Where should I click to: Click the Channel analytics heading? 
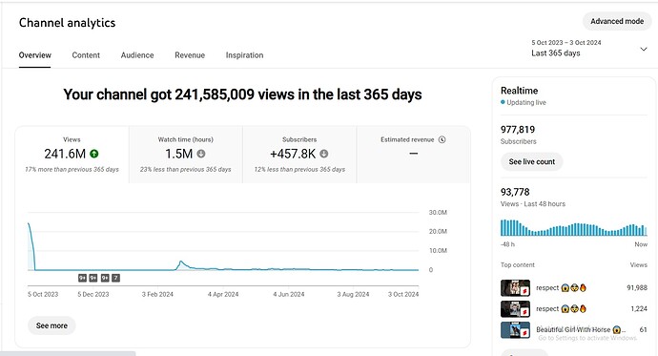[67, 23]
